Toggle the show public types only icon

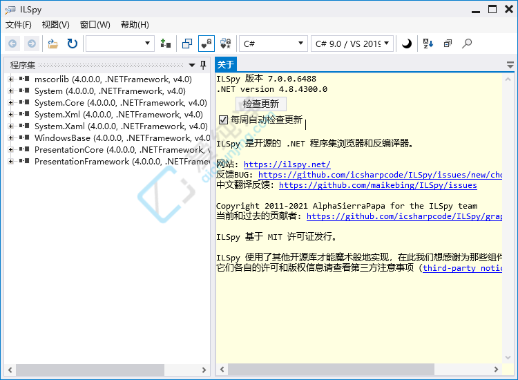coord(187,44)
